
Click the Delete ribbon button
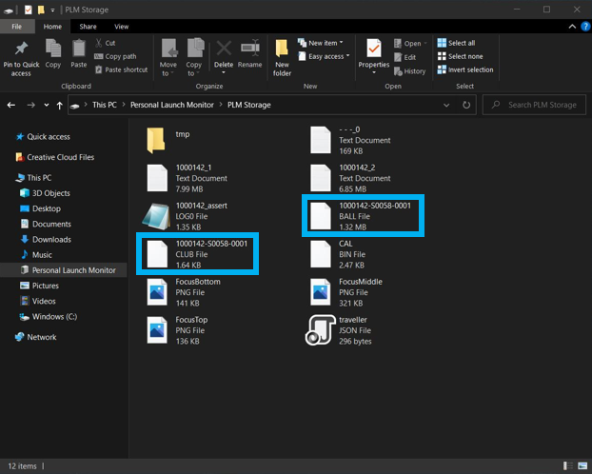[224, 57]
